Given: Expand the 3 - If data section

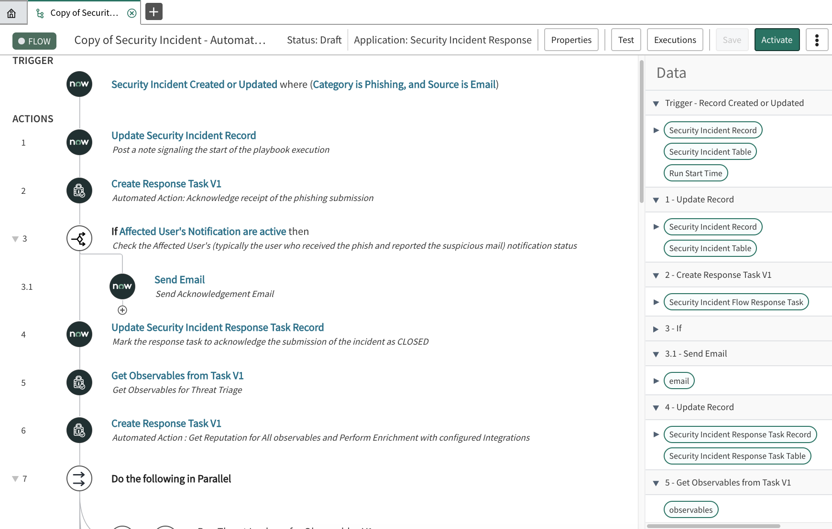Looking at the screenshot, I should [656, 329].
